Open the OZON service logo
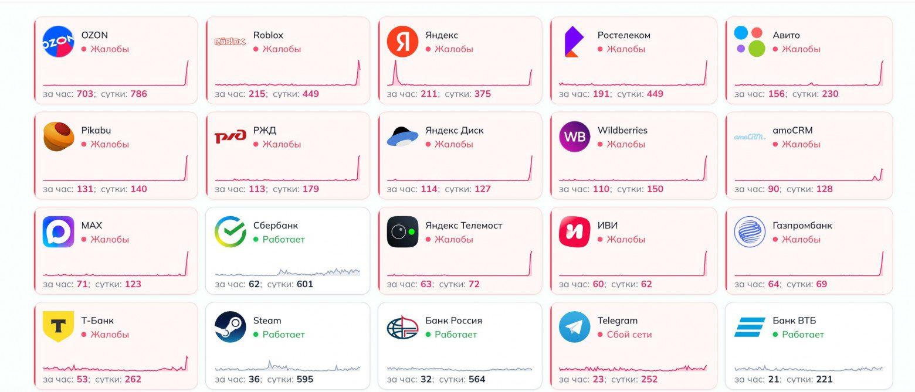The height and width of the screenshot is (392, 915). coord(59,42)
